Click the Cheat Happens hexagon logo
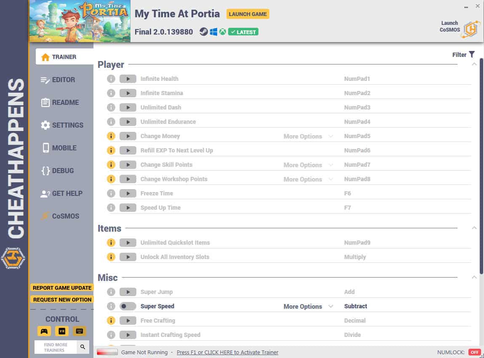Screen dimensions: 484x358 click(13, 258)
